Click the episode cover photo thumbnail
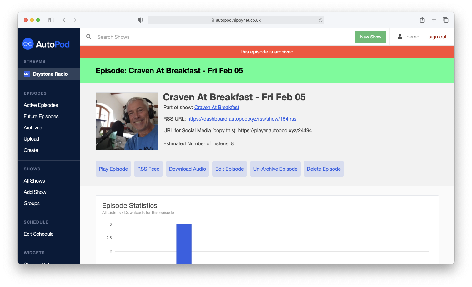472x287 pixels. (x=127, y=121)
